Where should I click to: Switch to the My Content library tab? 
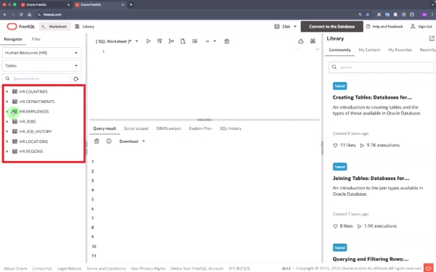tap(369, 50)
